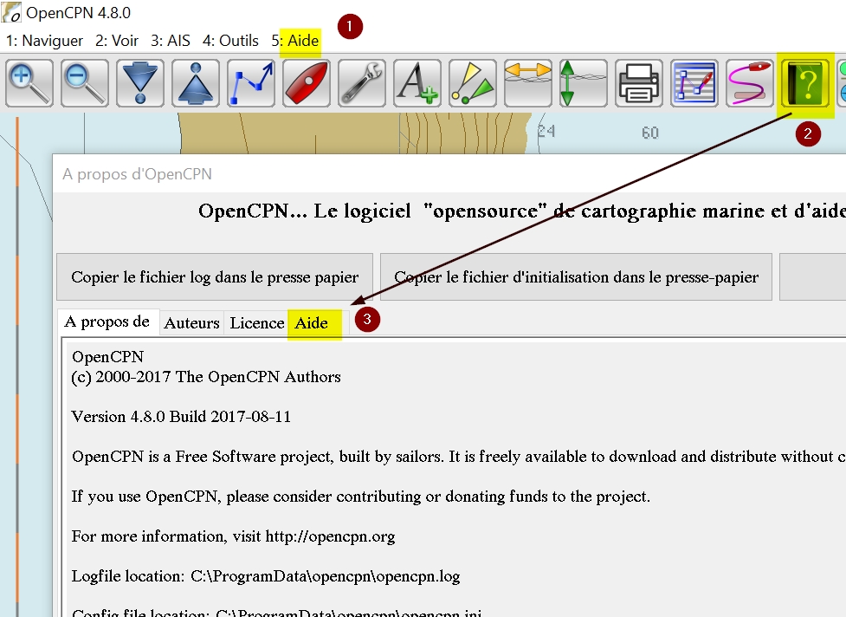Click the "For more information, visit http://opencpn.org" line
846x617 pixels.
233,536
